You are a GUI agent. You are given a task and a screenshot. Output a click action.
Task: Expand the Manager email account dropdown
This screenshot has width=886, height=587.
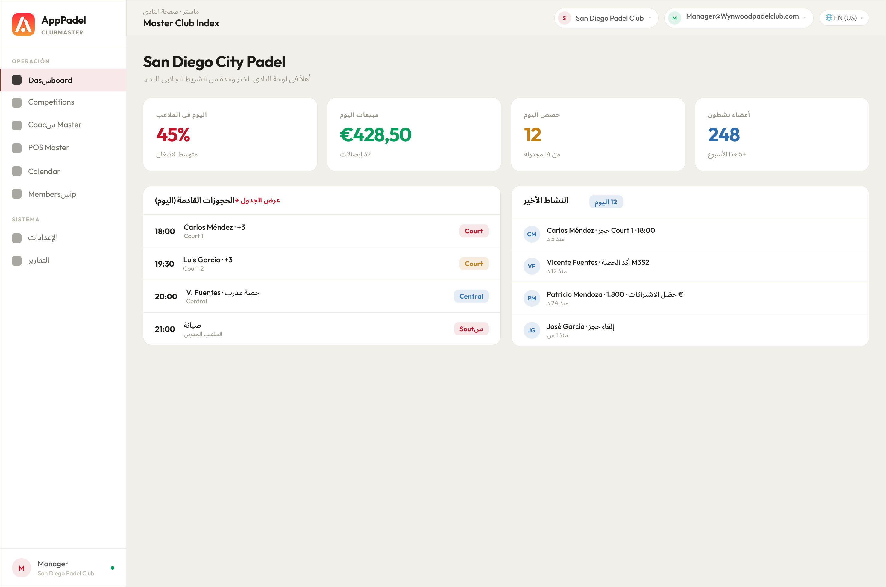click(738, 18)
